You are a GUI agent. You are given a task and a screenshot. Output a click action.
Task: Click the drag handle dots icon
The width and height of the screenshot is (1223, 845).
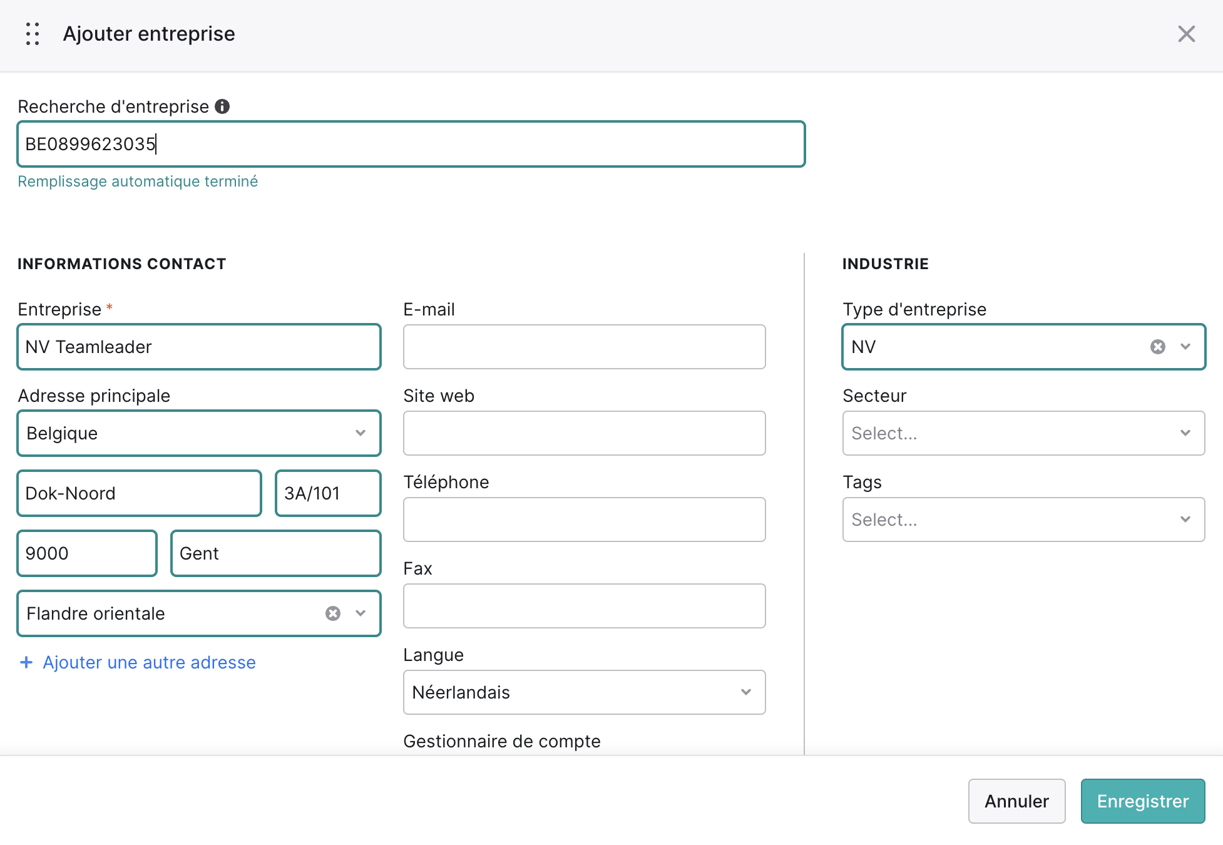pyautogui.click(x=33, y=34)
